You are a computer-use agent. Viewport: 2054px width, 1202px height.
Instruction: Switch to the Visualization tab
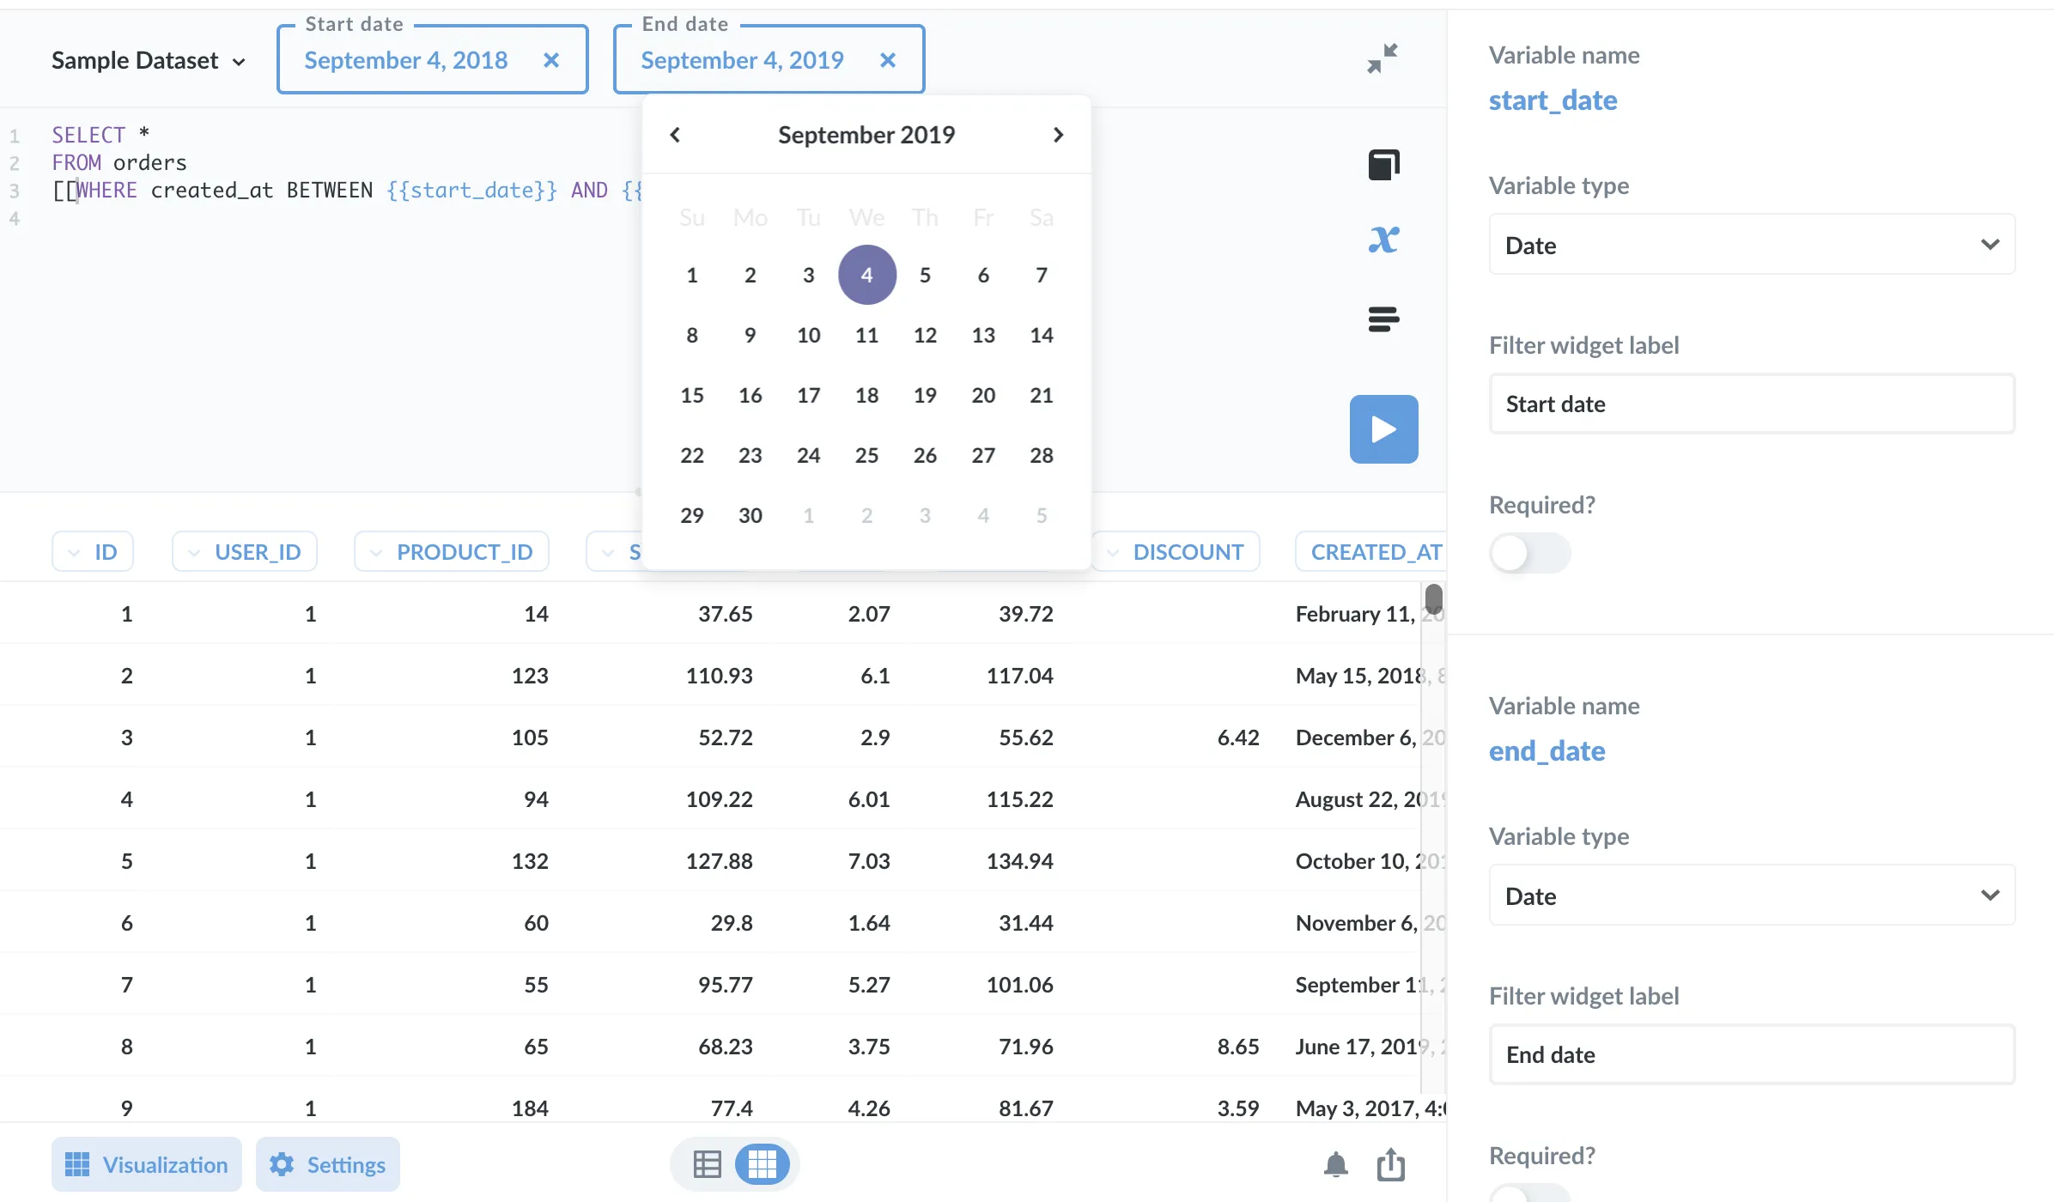[x=146, y=1164]
